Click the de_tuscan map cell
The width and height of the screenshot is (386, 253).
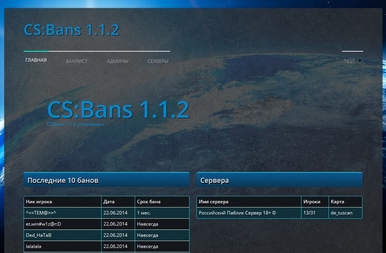pyautogui.click(x=345, y=213)
